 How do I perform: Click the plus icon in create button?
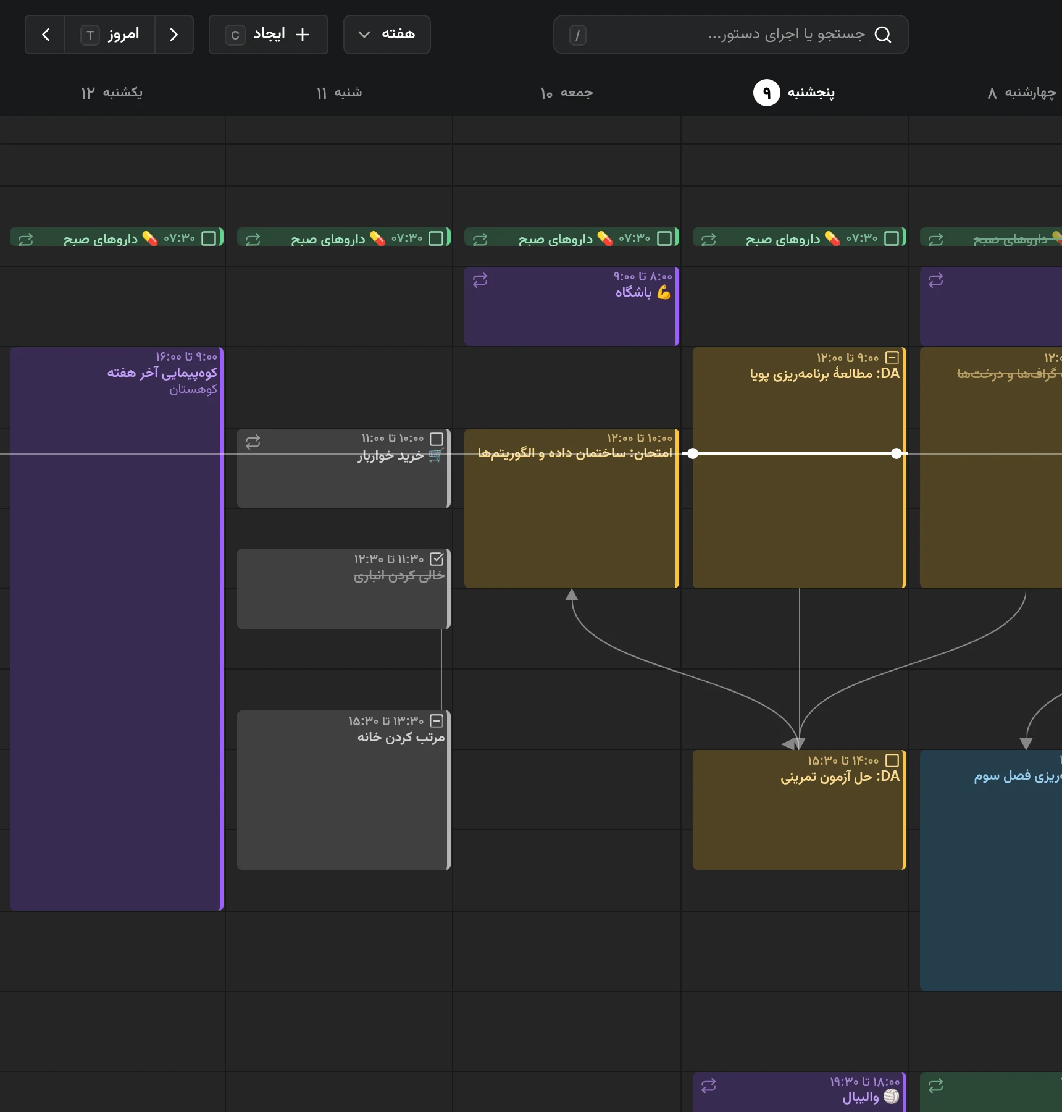tap(303, 35)
